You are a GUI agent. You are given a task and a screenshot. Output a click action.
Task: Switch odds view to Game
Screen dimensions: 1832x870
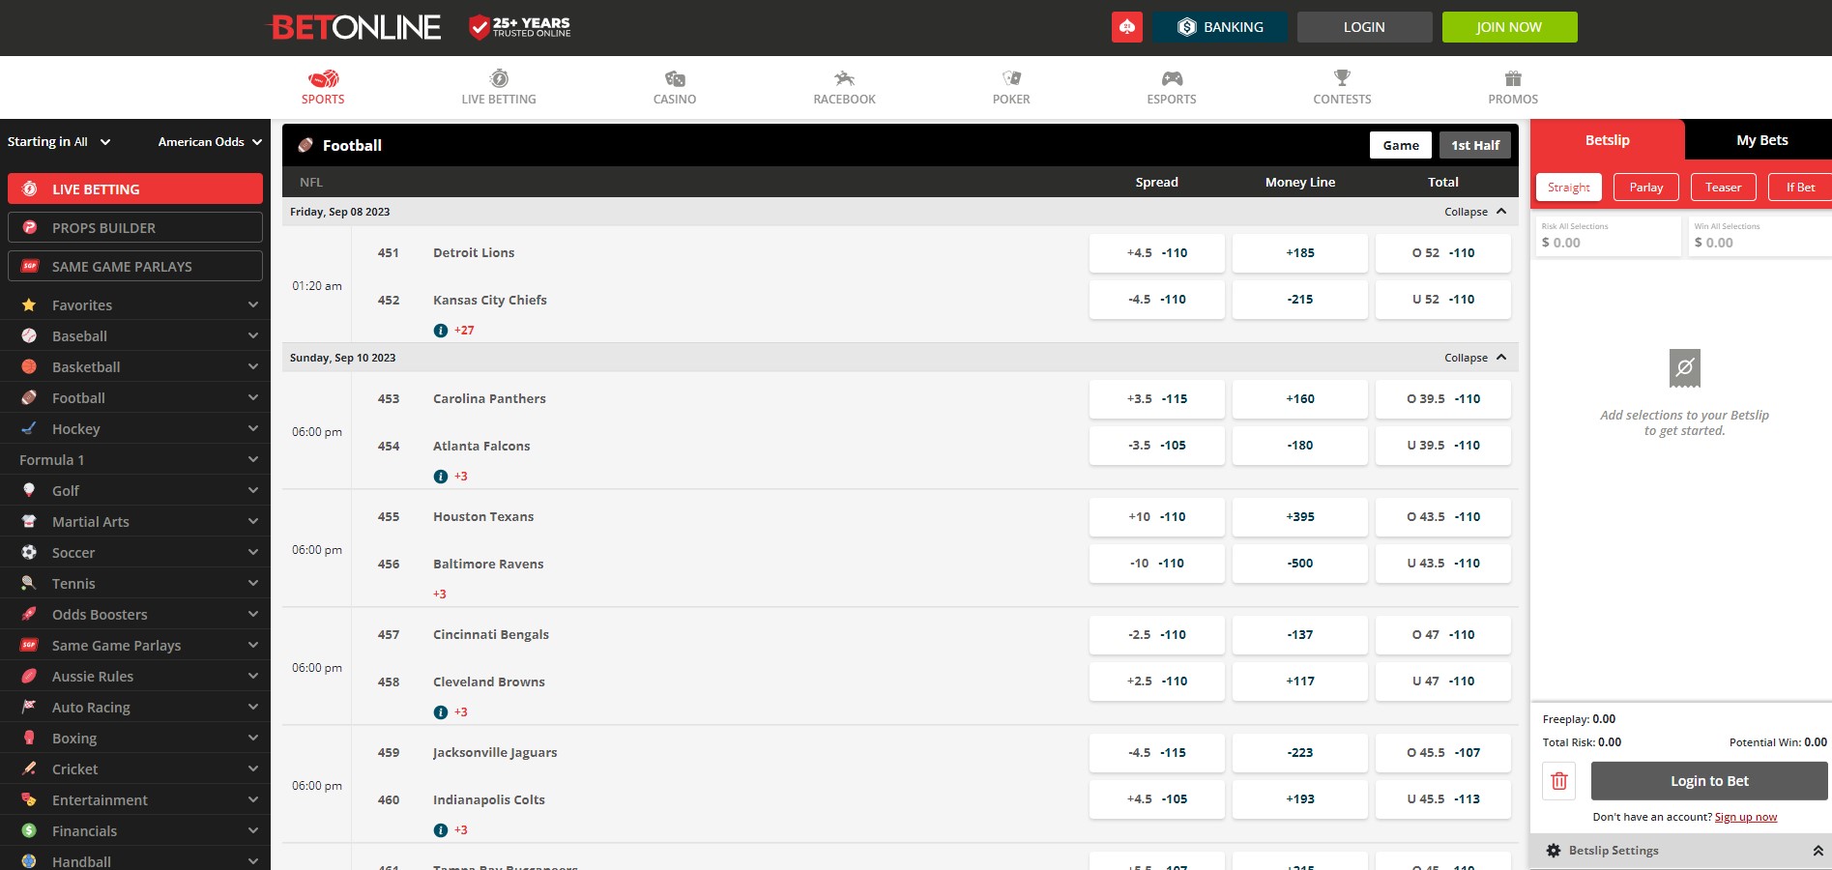1401,145
